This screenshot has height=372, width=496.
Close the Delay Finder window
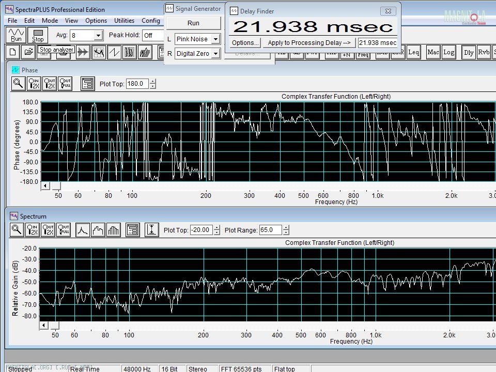(x=388, y=11)
